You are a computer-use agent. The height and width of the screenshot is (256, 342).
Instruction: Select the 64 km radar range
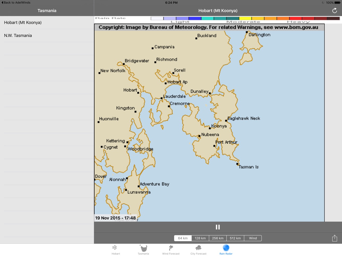183,238
